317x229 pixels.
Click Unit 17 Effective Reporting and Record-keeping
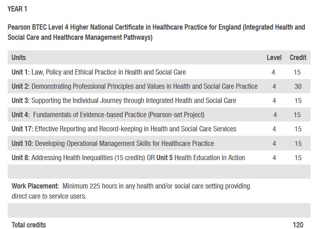(124, 129)
